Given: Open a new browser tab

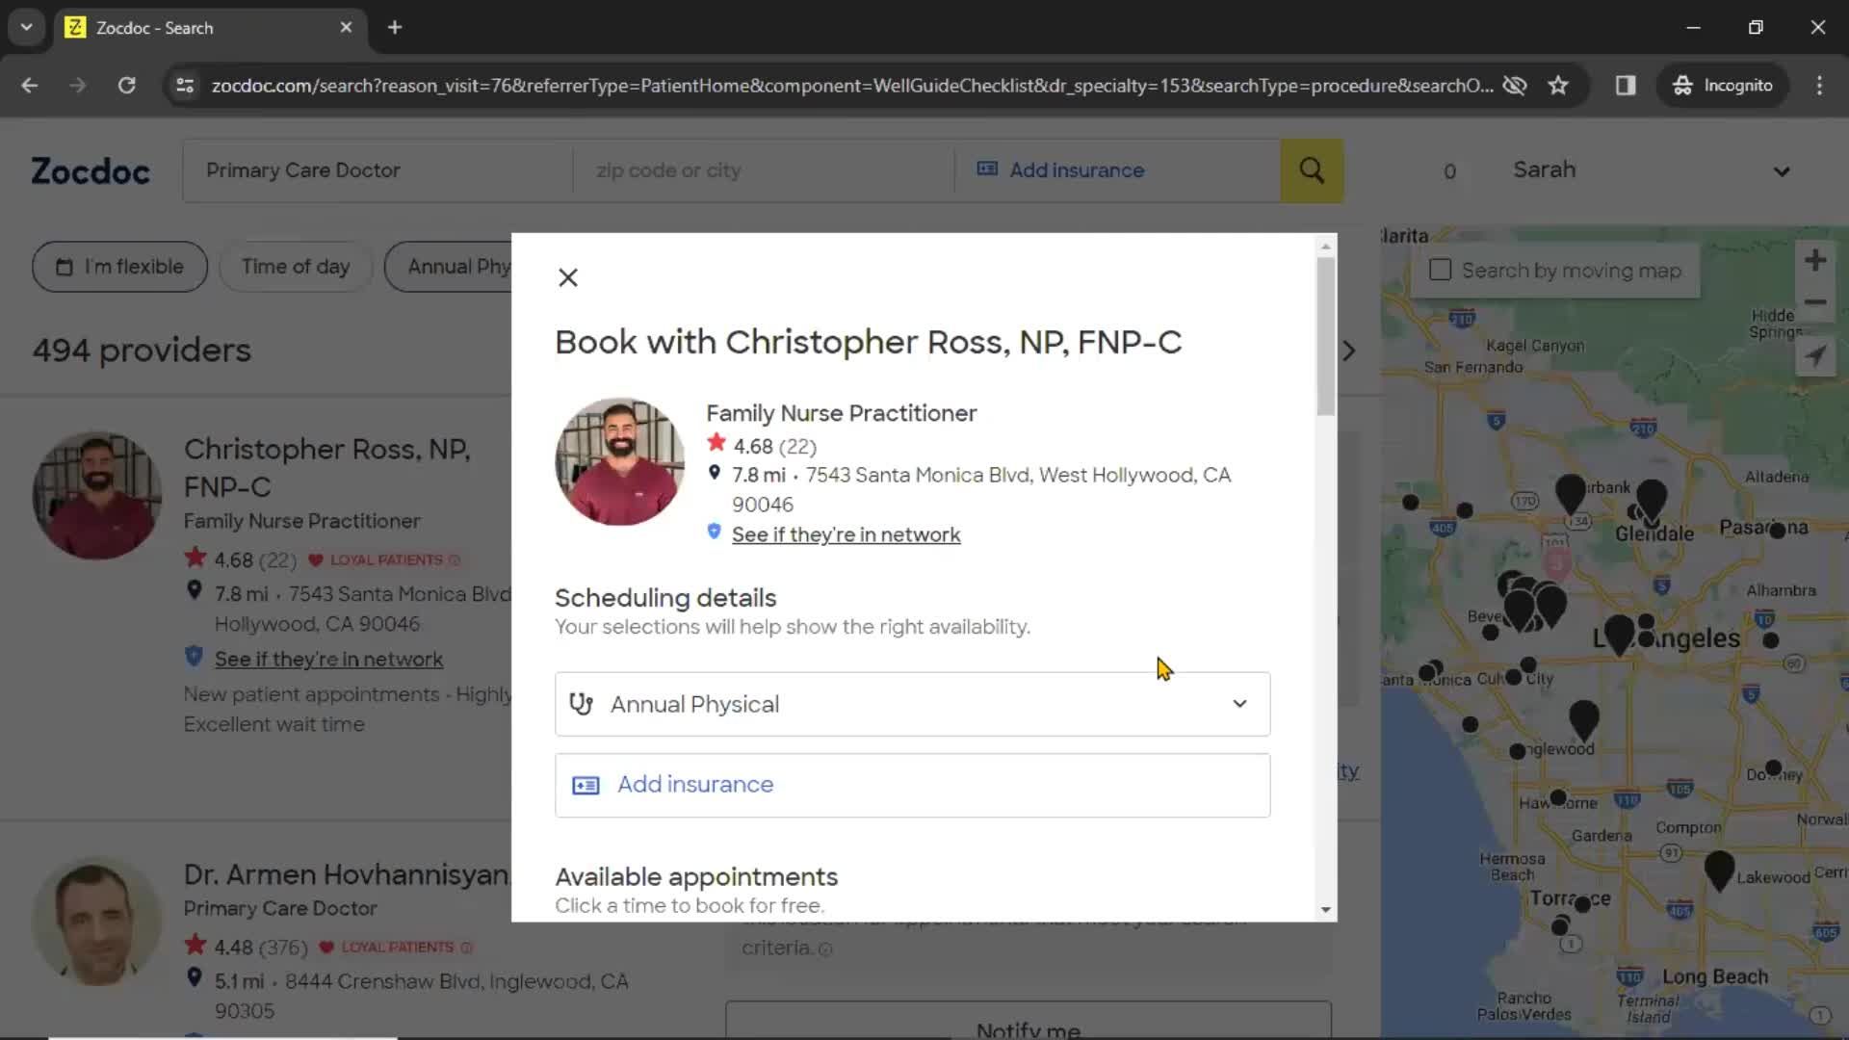Looking at the screenshot, I should 395,28.
